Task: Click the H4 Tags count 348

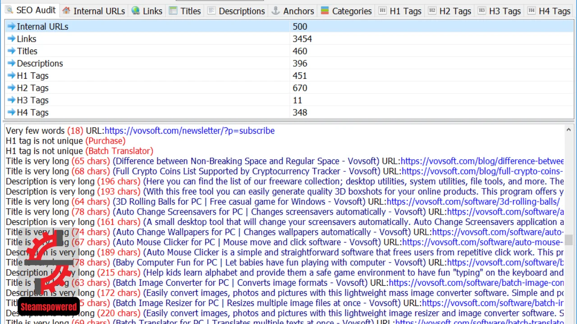Action: click(300, 112)
